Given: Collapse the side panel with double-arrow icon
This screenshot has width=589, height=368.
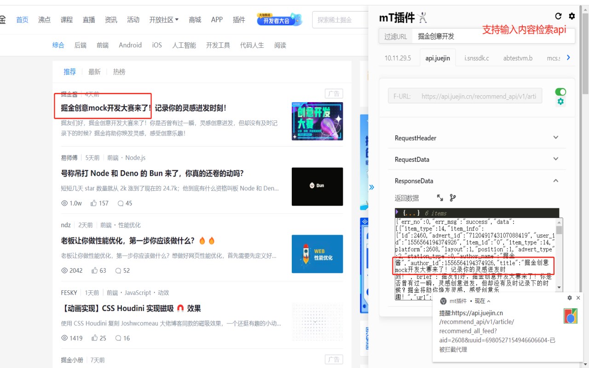Looking at the screenshot, I should coord(372,187).
